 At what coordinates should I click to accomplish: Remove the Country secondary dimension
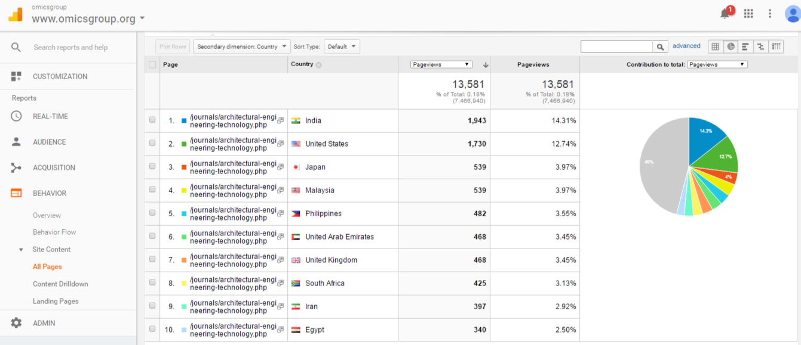point(318,65)
